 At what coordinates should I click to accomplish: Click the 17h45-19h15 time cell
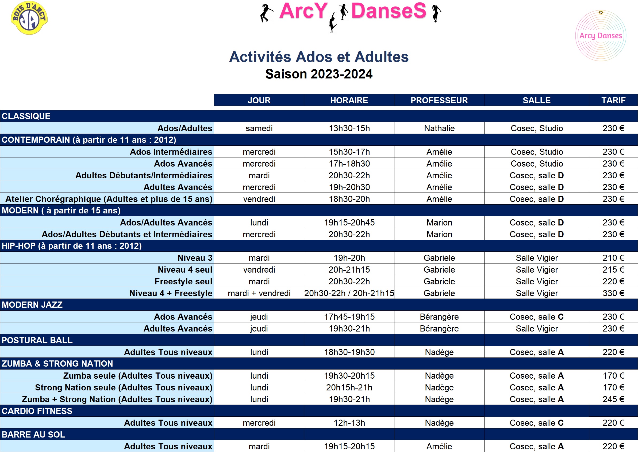[349, 317]
